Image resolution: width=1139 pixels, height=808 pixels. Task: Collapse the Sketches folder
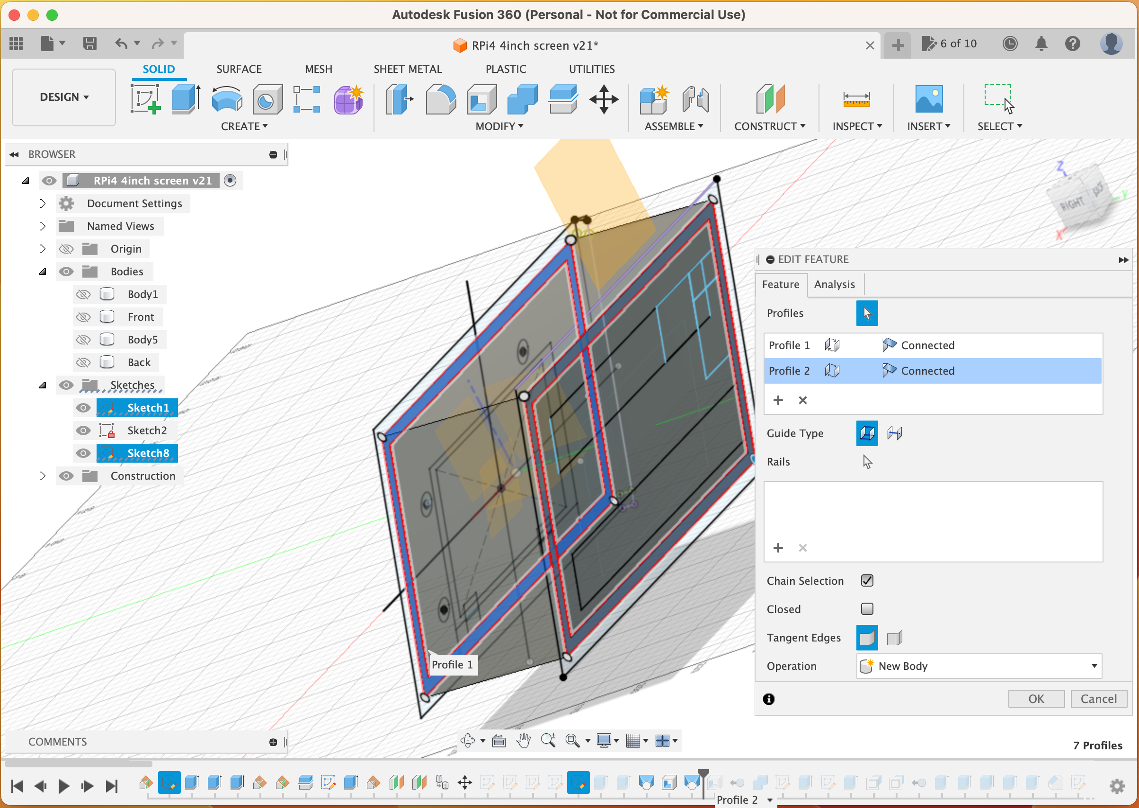pyautogui.click(x=43, y=385)
